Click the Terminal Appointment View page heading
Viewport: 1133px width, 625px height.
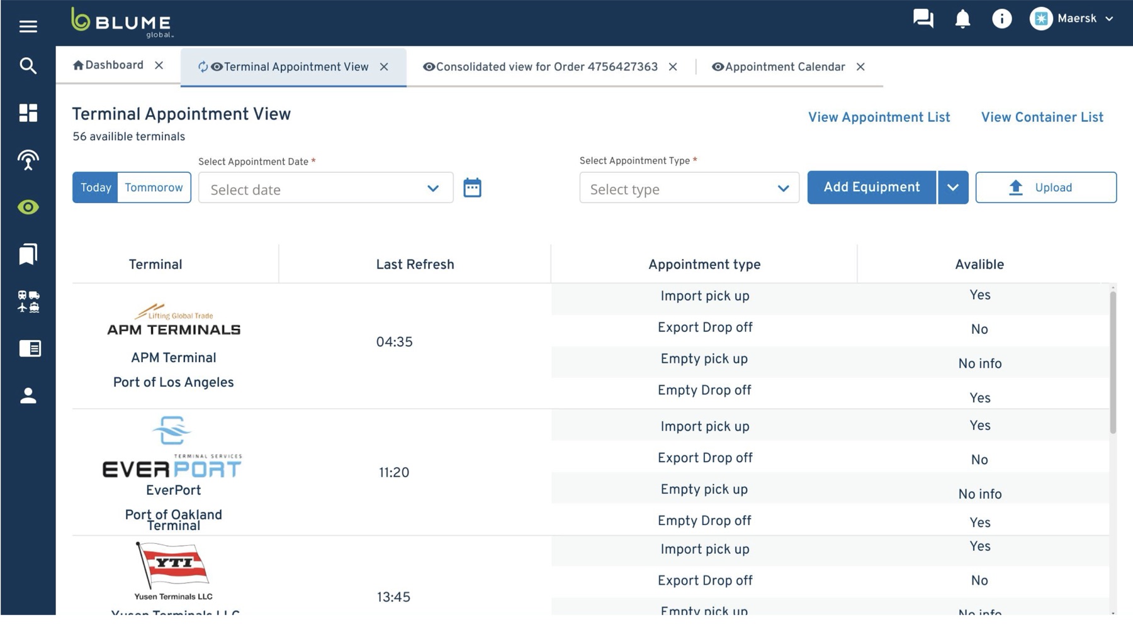181,114
